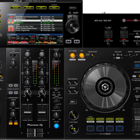This screenshot has width=140, height=140.
Task: Load track to deck 2 with LOAD 2
Action: 77,41
